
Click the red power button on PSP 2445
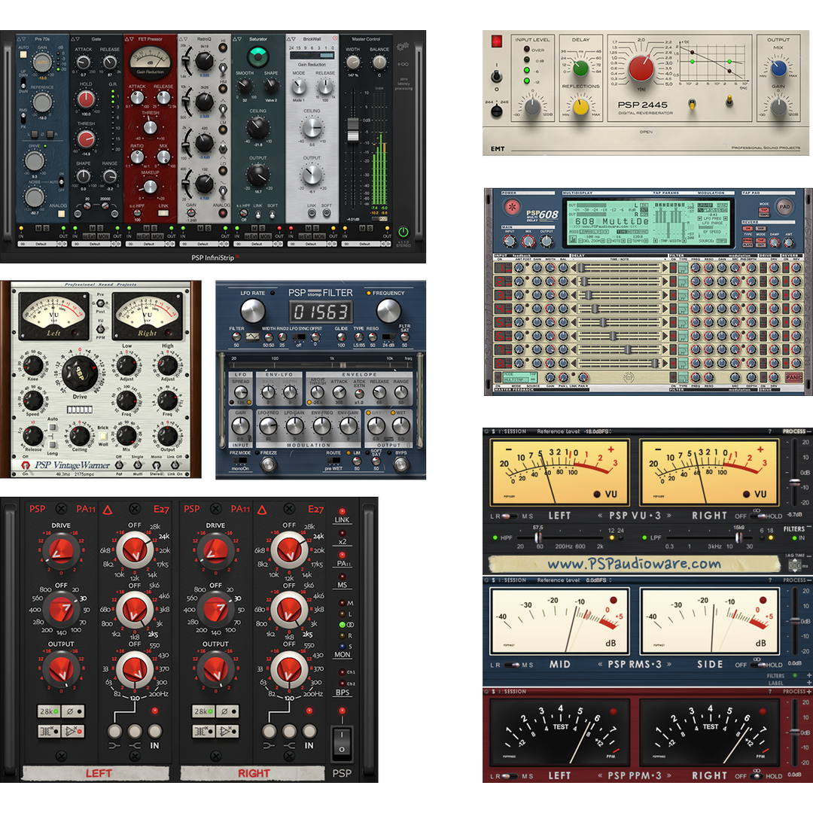click(497, 41)
